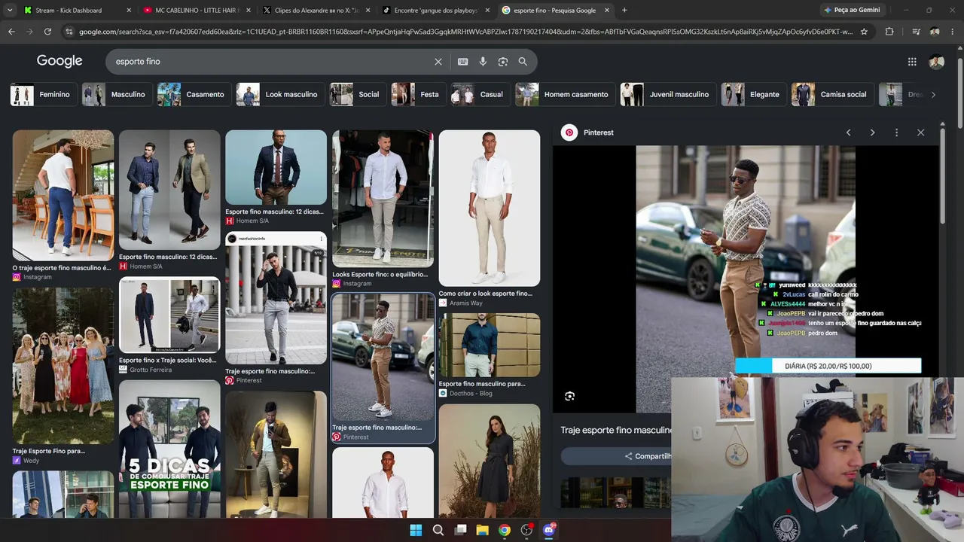Go to the Google logo homepage
This screenshot has width=964, height=542.
click(59, 61)
